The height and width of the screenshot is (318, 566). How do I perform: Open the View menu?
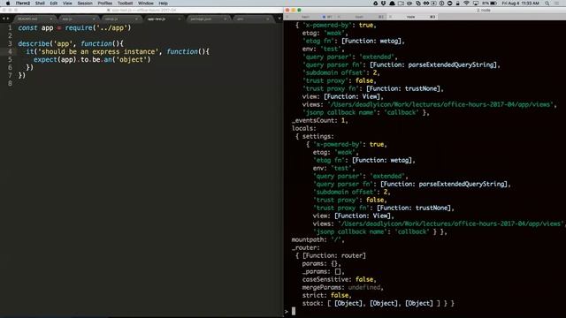coord(67,4)
